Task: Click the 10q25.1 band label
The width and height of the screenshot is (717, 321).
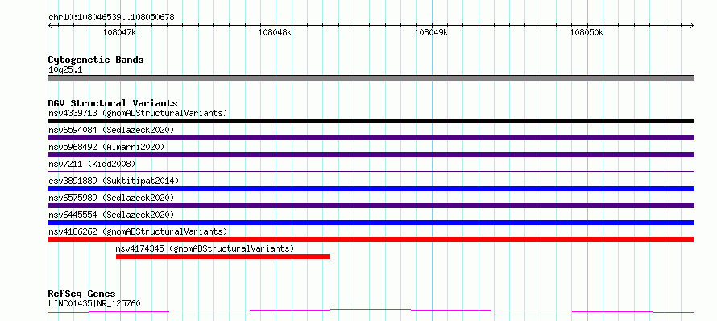Action: tap(65, 70)
